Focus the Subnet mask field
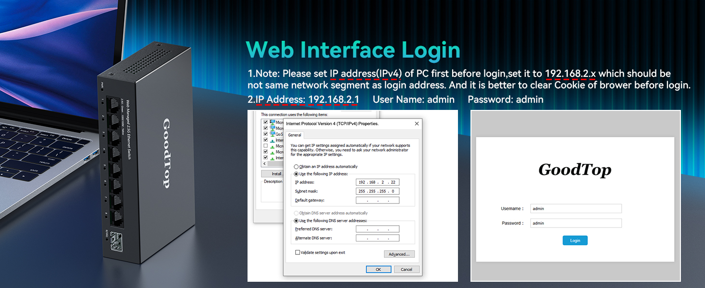Image resolution: width=705 pixels, height=288 pixels. pyautogui.click(x=378, y=191)
